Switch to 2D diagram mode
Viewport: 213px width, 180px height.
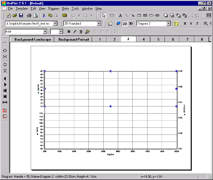click(125, 24)
